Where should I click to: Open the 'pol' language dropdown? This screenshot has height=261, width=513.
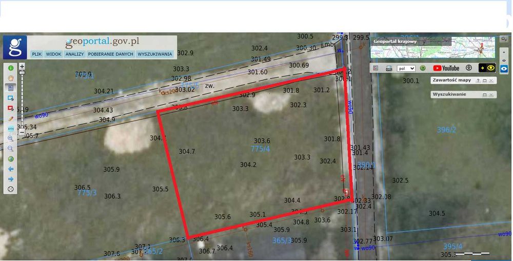tap(406, 68)
